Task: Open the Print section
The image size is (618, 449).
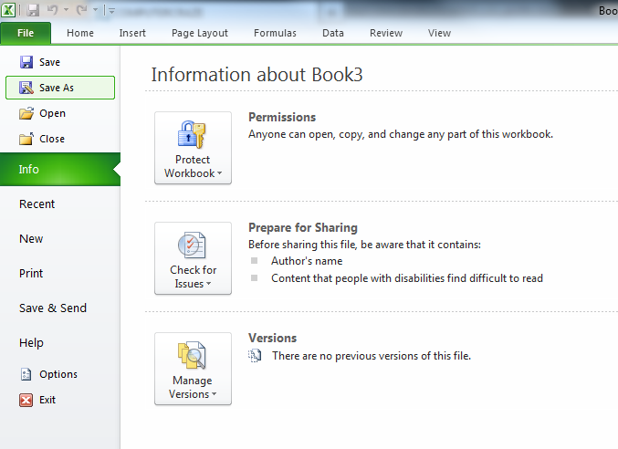Action: tap(31, 274)
